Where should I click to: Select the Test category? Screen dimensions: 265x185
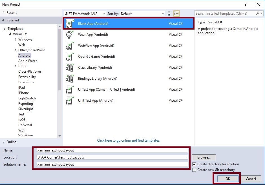[x=21, y=114]
